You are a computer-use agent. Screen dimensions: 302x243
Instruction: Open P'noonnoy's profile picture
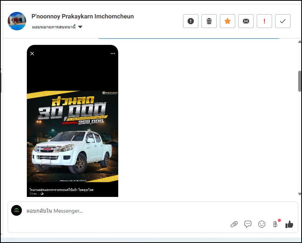tap(17, 21)
